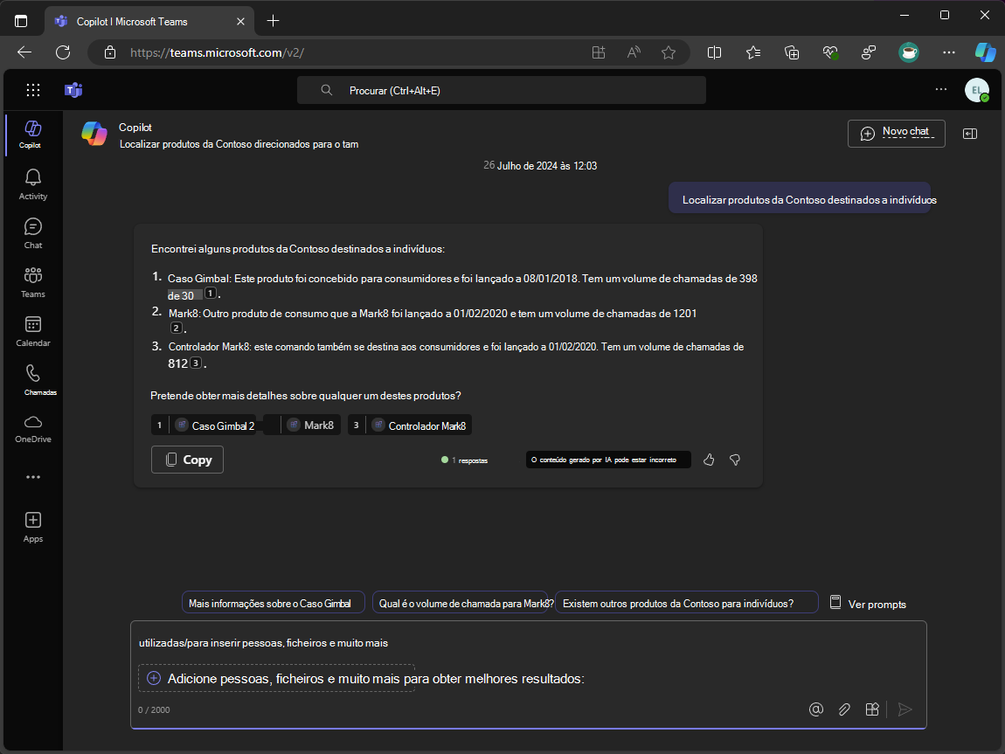Click the user message Localizar produtos da Contoso
The height and width of the screenshot is (754, 1005).
click(800, 199)
